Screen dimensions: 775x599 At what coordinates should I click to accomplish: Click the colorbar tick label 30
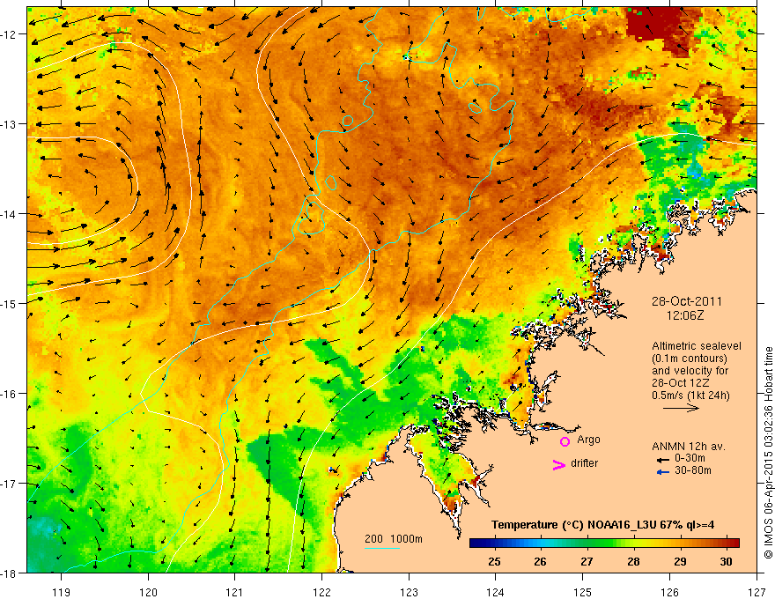726,561
